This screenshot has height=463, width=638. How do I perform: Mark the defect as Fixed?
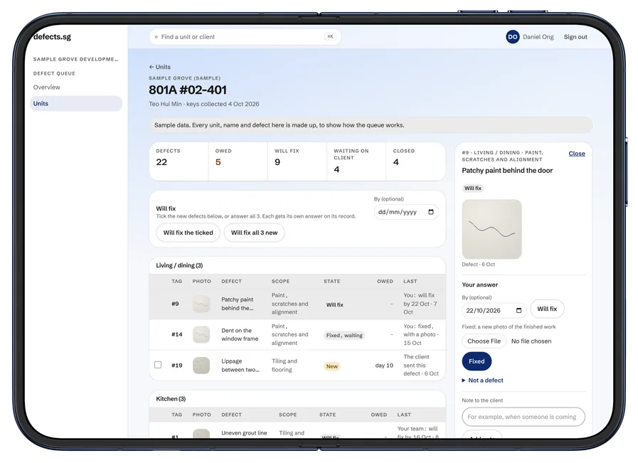tap(477, 361)
